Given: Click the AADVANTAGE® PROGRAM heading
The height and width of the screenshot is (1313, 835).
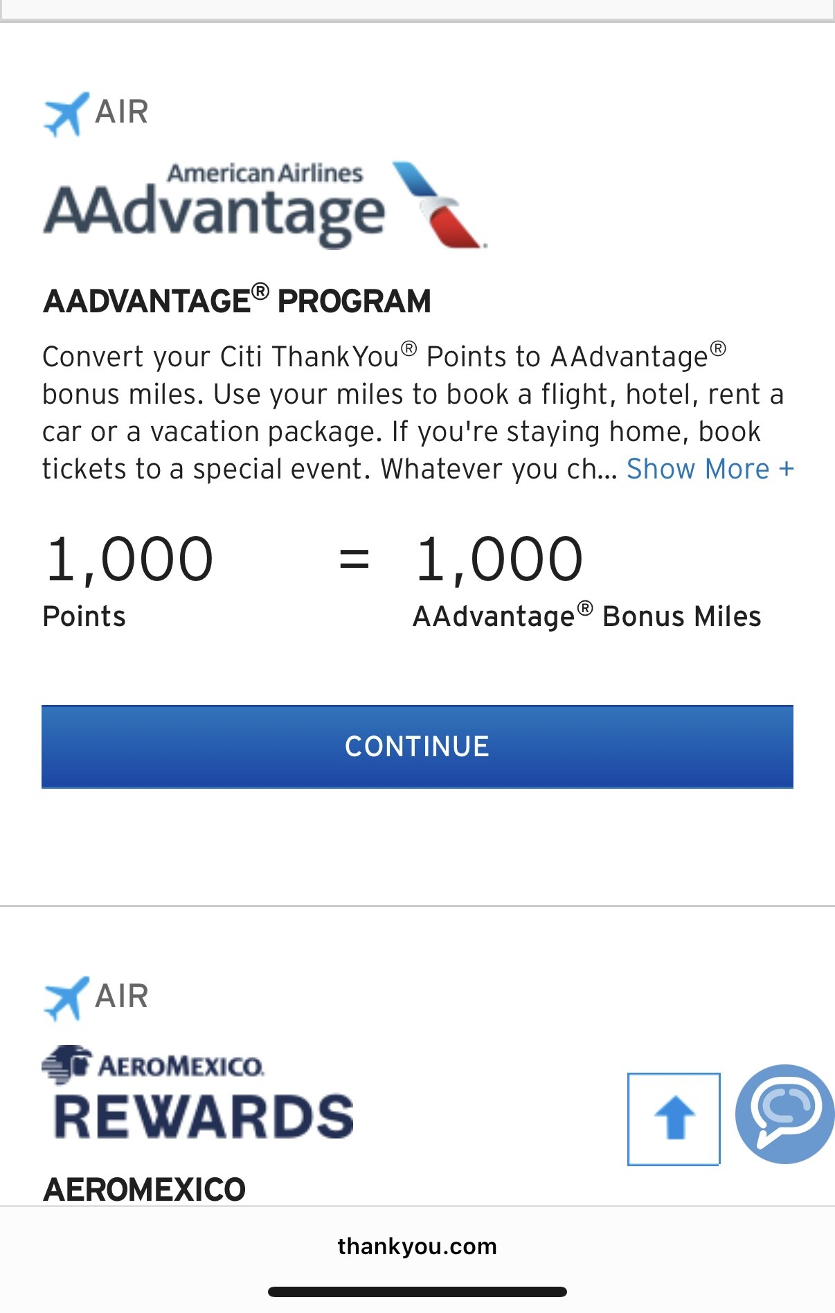Looking at the screenshot, I should (237, 300).
